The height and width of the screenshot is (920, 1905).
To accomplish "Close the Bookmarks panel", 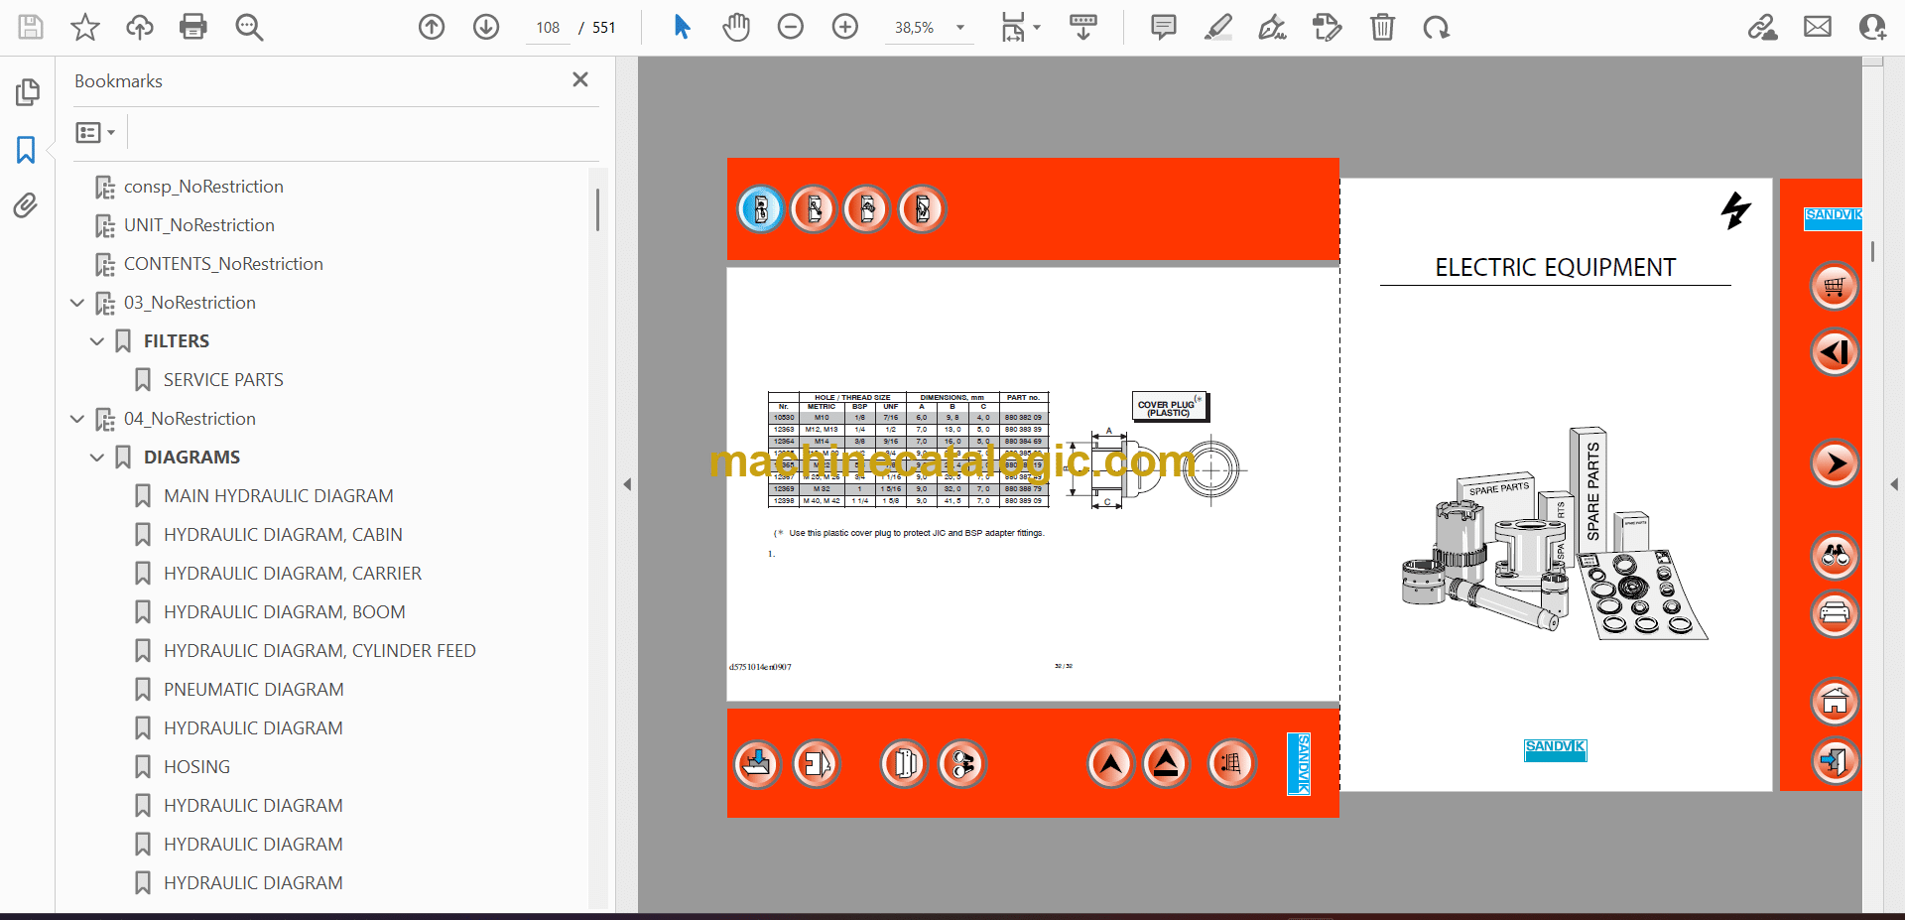I will (580, 79).
